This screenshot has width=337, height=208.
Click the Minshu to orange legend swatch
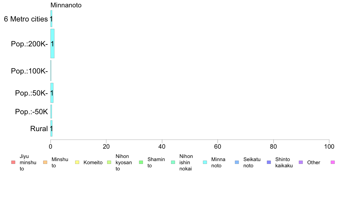point(45,162)
